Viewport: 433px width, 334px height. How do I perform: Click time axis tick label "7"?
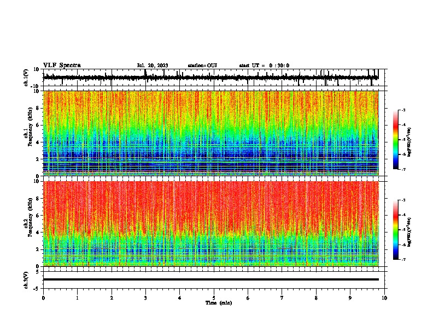[x=282, y=298]
